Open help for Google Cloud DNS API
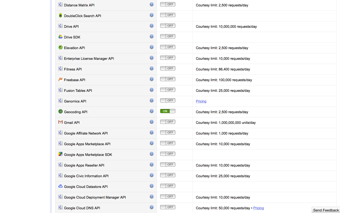 pos(152,207)
